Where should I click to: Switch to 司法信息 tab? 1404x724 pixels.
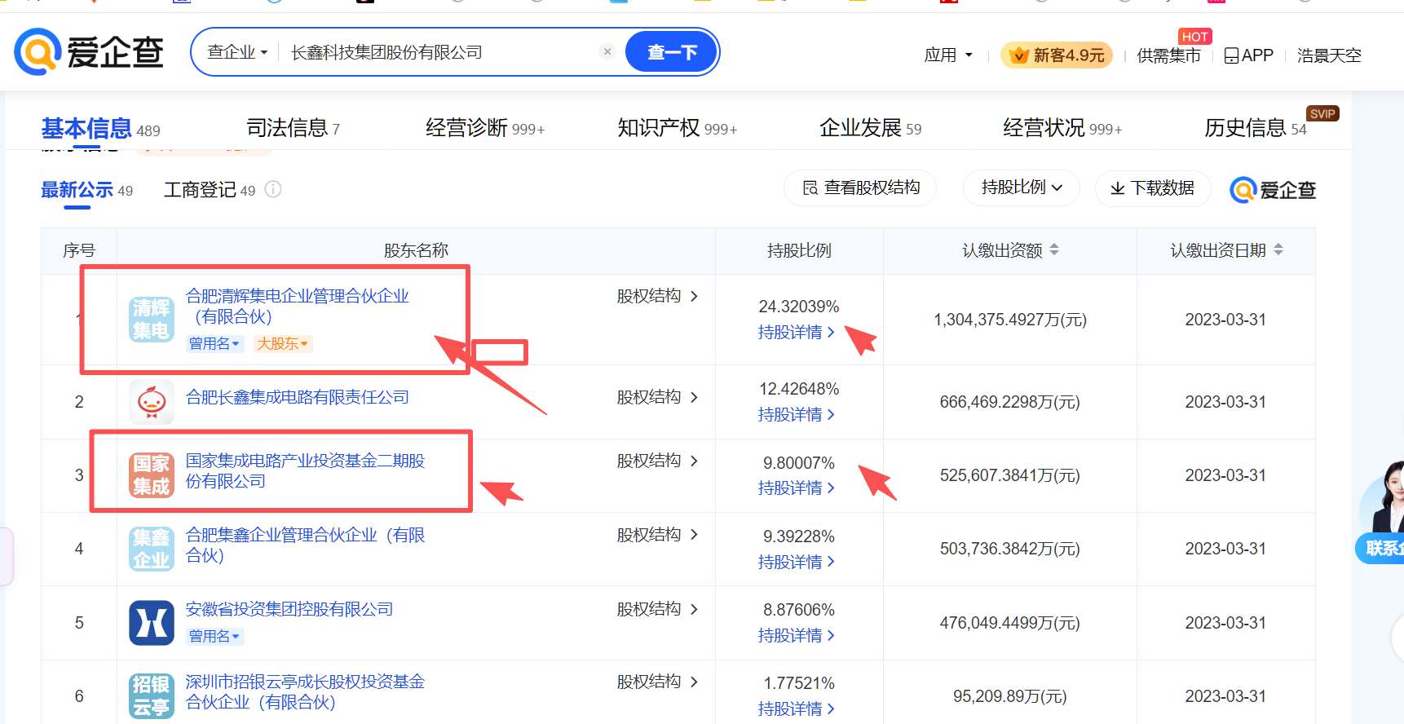[x=294, y=128]
